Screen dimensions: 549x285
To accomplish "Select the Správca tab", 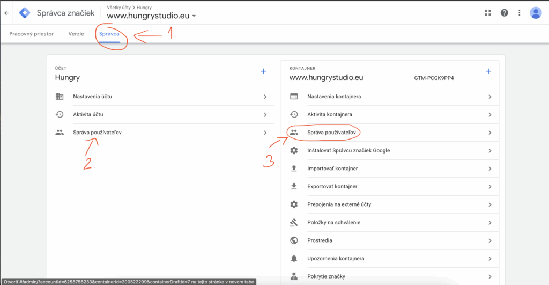I will [x=109, y=34].
